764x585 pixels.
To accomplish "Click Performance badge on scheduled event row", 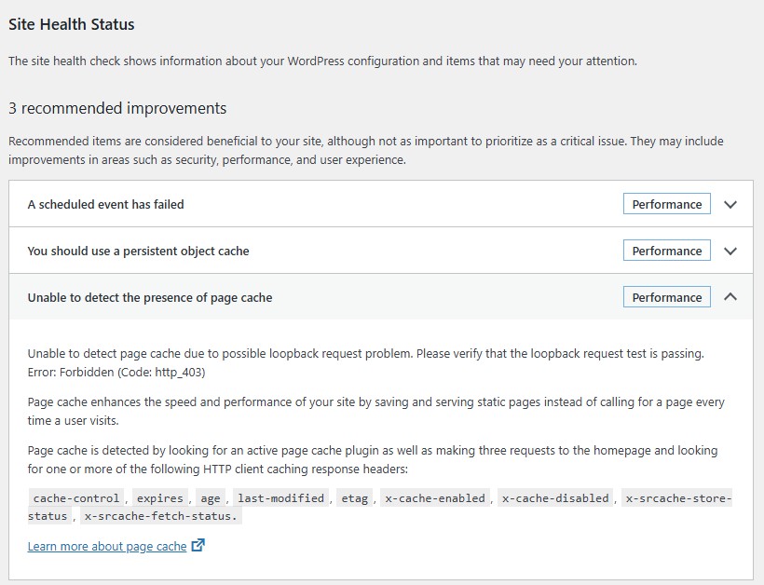I will (666, 204).
